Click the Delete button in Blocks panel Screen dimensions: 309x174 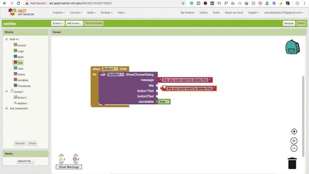coord(32,143)
